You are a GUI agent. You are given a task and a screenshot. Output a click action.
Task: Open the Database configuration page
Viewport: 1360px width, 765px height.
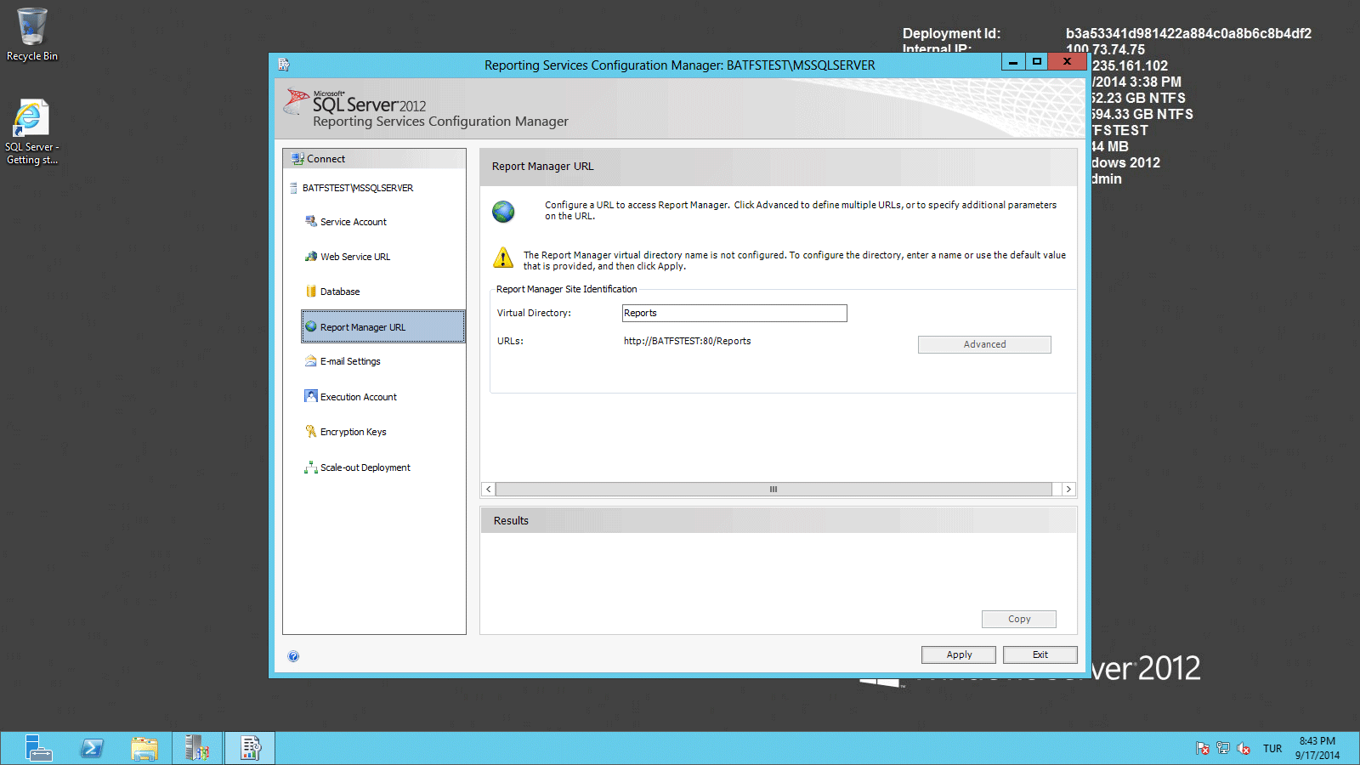point(340,291)
